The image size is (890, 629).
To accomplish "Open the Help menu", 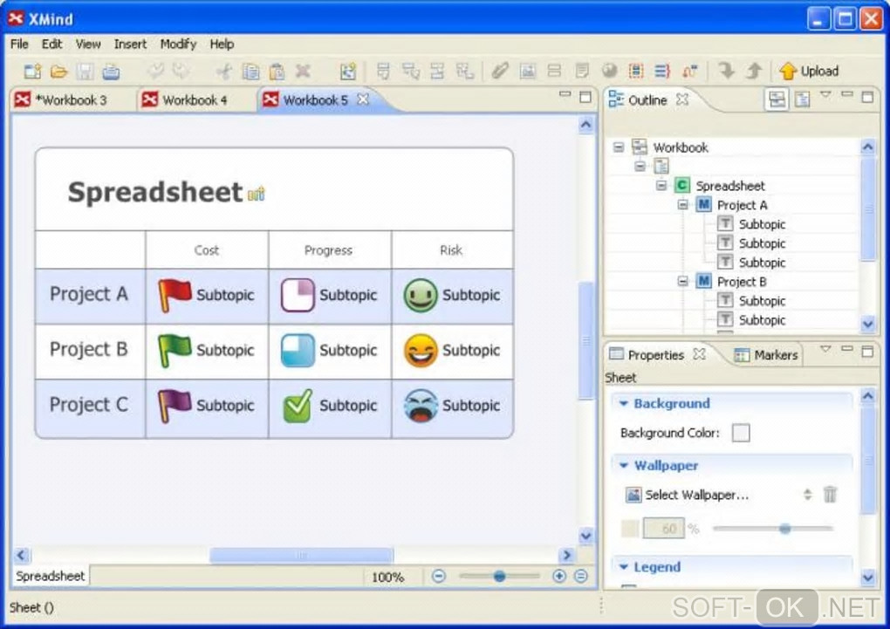I will 222,44.
